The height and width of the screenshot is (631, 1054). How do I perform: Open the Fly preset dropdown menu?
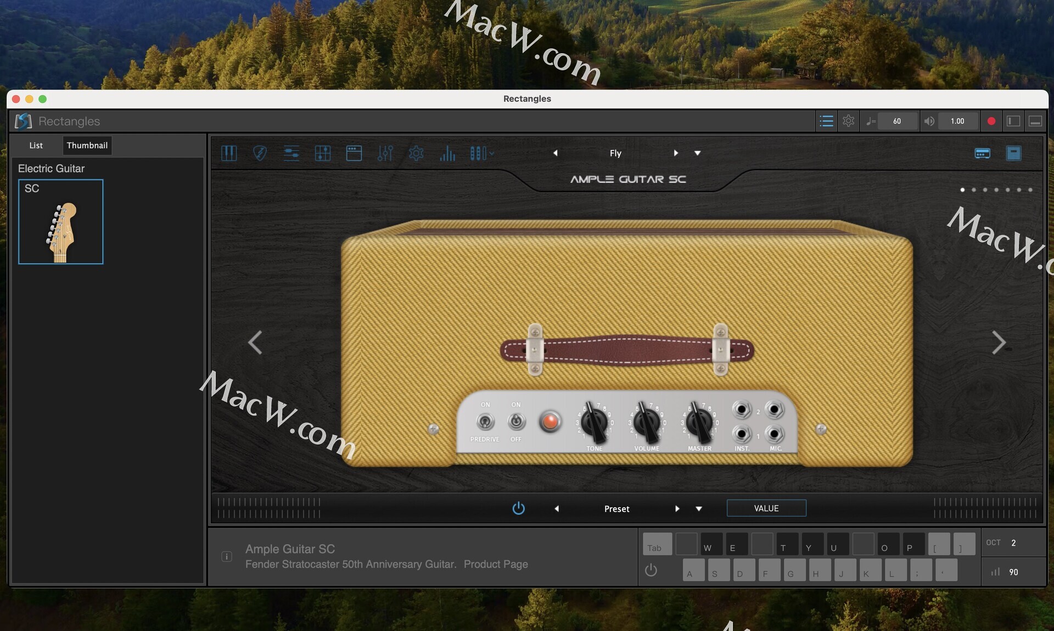pos(698,153)
